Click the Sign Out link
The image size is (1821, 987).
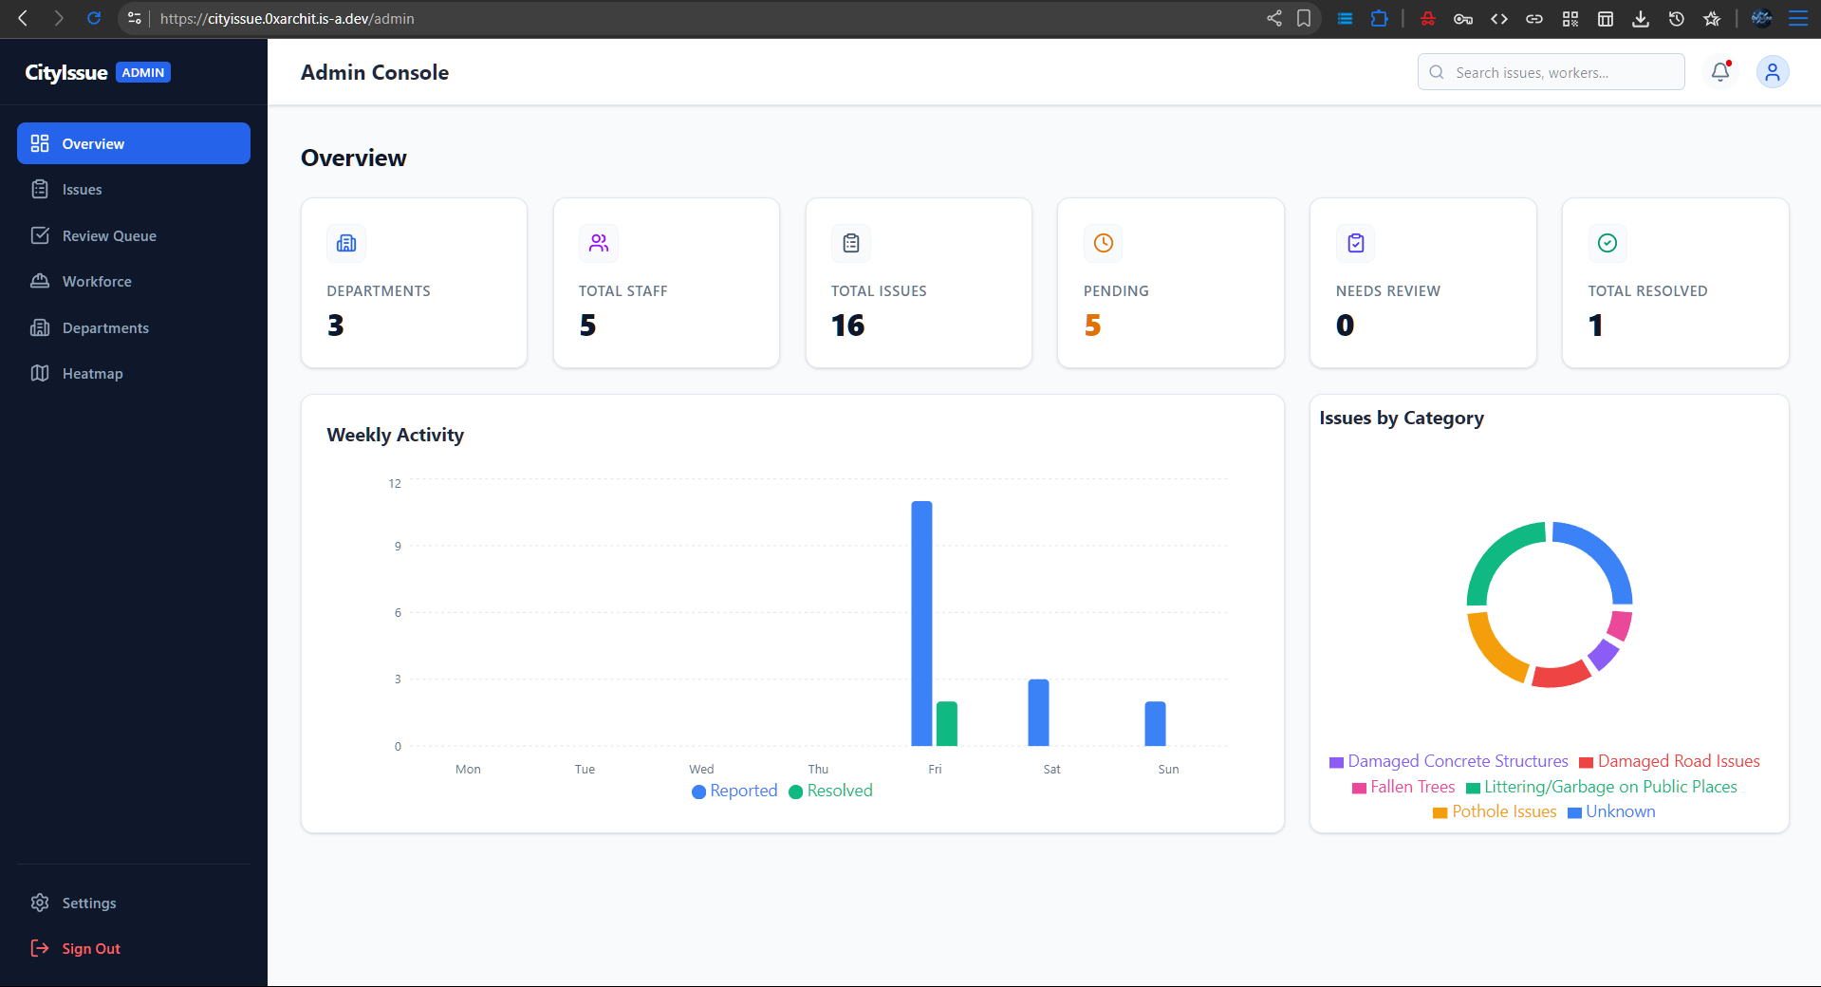[90, 948]
